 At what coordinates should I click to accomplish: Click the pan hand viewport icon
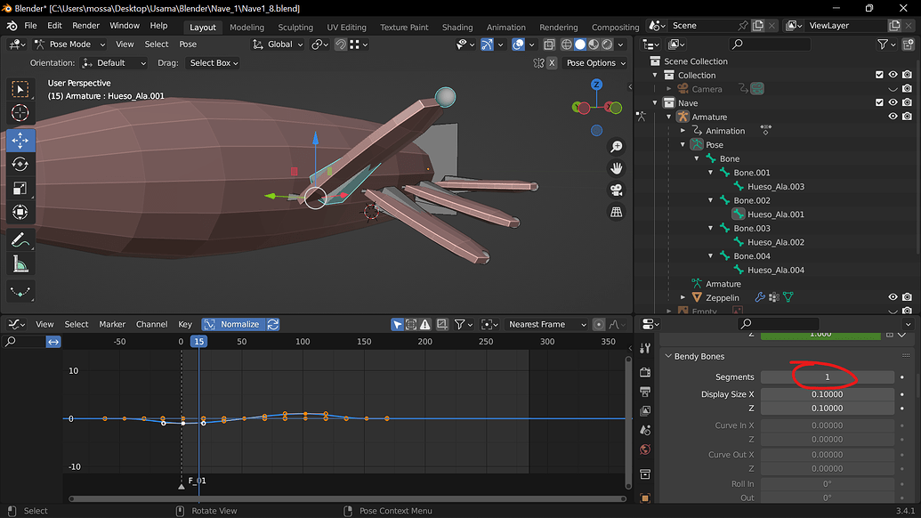(616, 168)
